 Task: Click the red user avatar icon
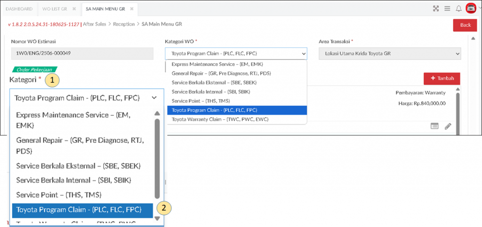470,8
